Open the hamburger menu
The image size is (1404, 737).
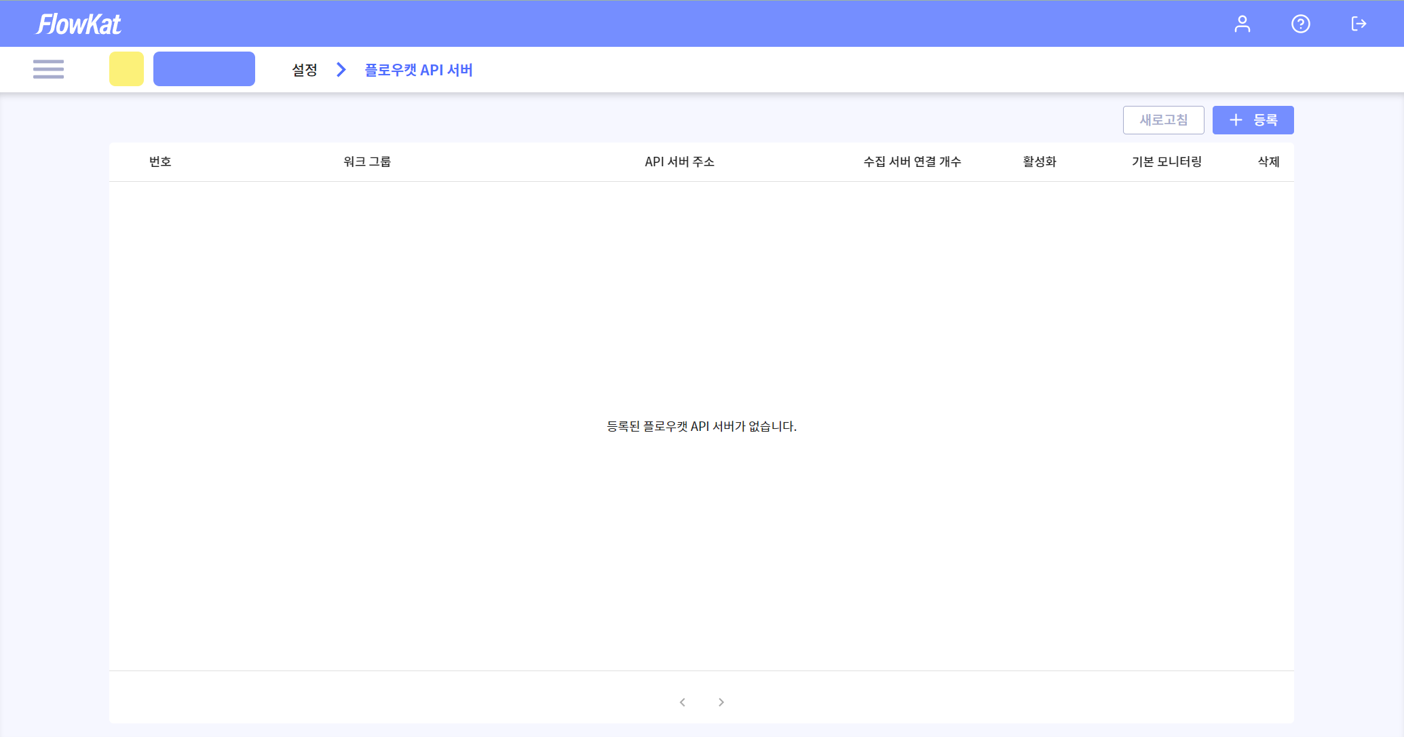[x=48, y=69]
